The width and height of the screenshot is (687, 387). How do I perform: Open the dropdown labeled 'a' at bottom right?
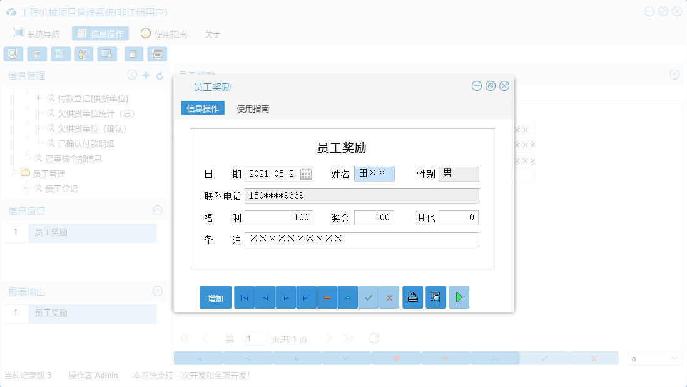point(654,358)
